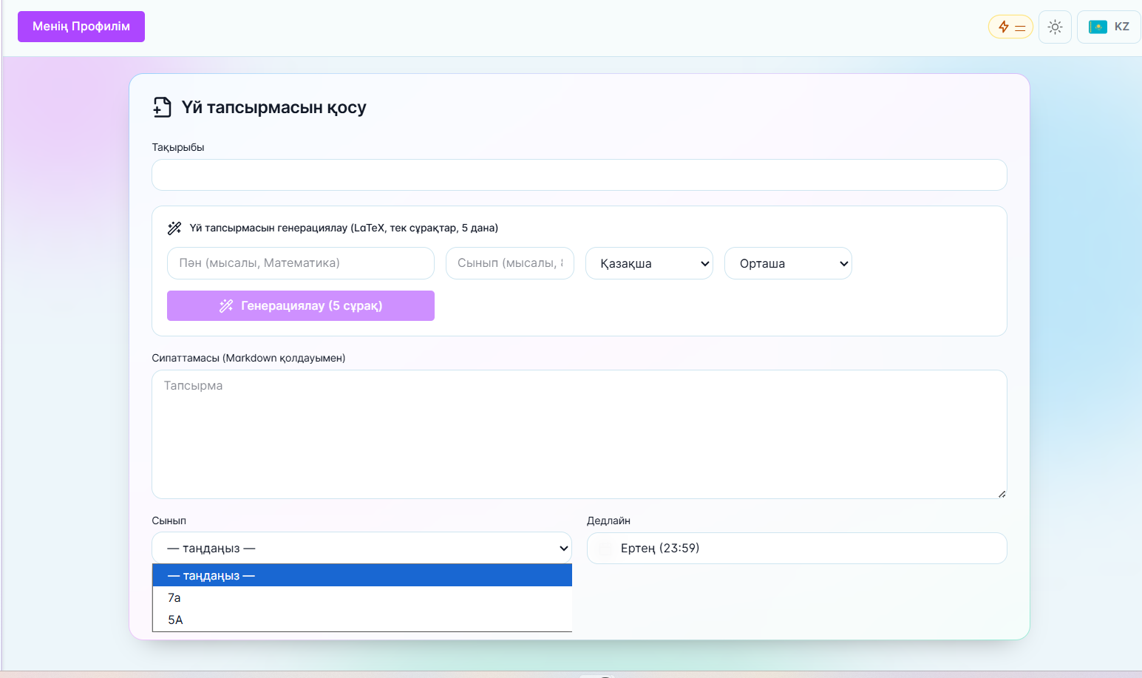1142x678 pixels.
Task: Click the wand icon inside the Генерациялау button
Action: tap(226, 306)
